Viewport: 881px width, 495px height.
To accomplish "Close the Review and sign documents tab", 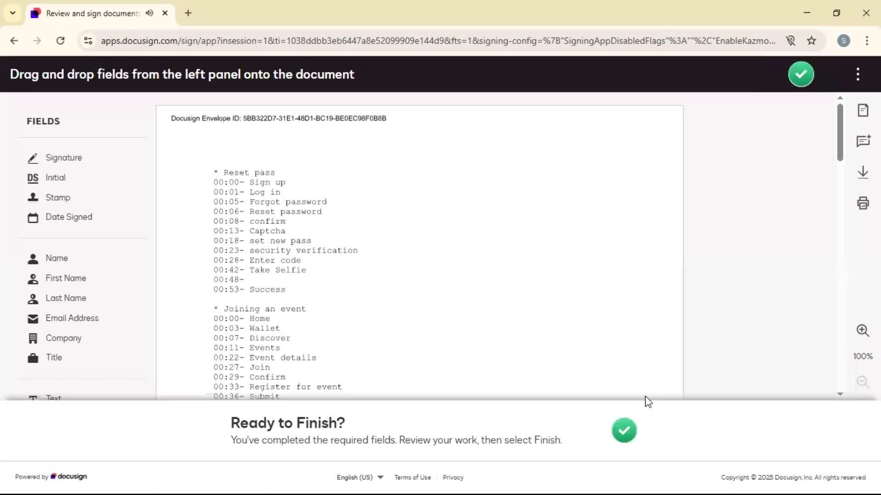I will pyautogui.click(x=165, y=13).
